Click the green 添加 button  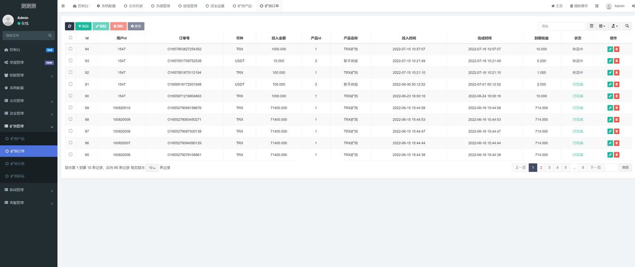pos(83,26)
